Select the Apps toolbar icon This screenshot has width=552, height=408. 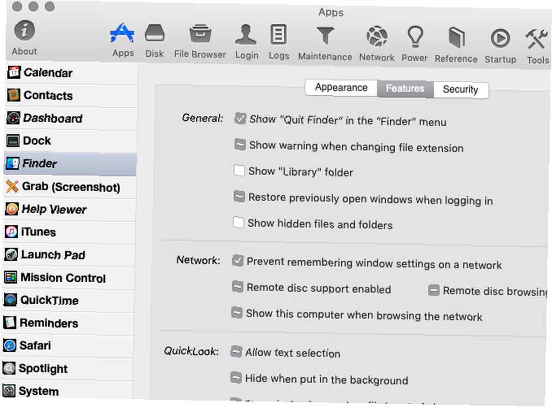tap(122, 34)
